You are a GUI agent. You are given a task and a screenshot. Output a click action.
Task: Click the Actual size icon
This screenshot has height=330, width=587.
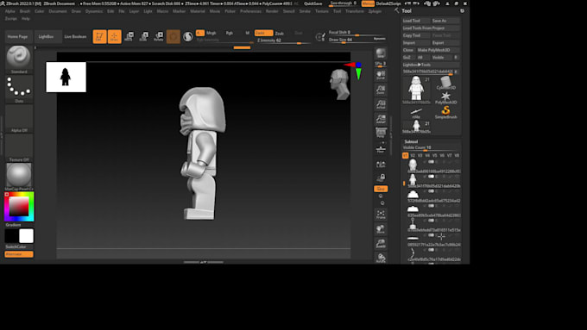tap(381, 104)
